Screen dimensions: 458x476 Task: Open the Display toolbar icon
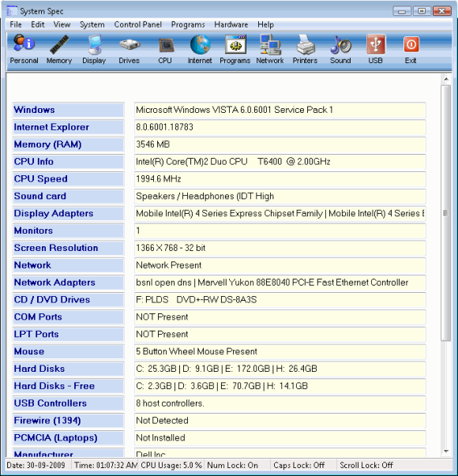pyautogui.click(x=94, y=49)
